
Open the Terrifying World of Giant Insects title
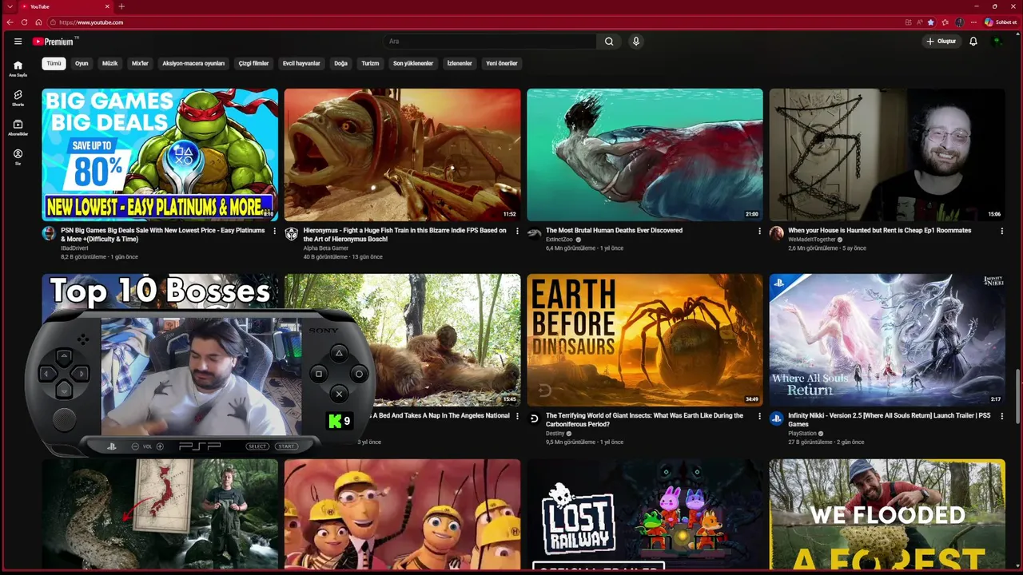[x=644, y=420]
